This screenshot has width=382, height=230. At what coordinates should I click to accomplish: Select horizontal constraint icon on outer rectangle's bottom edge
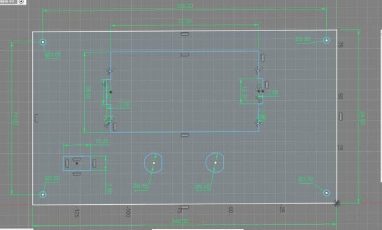(x=185, y=207)
